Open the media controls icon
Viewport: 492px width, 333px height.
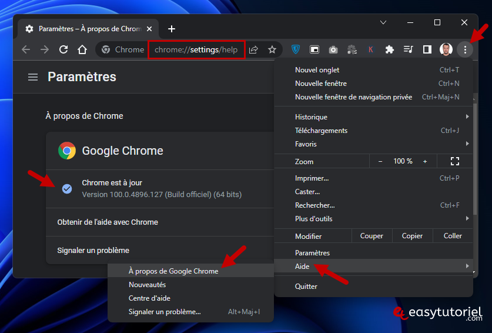pyautogui.click(x=408, y=49)
